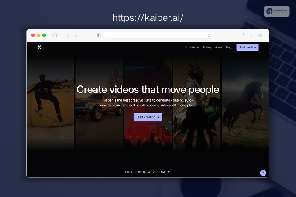Expand the sidebar chevron dropdown
The width and height of the screenshot is (296, 197).
[x=60, y=35]
